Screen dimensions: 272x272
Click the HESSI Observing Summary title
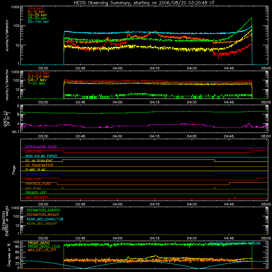[144, 3]
